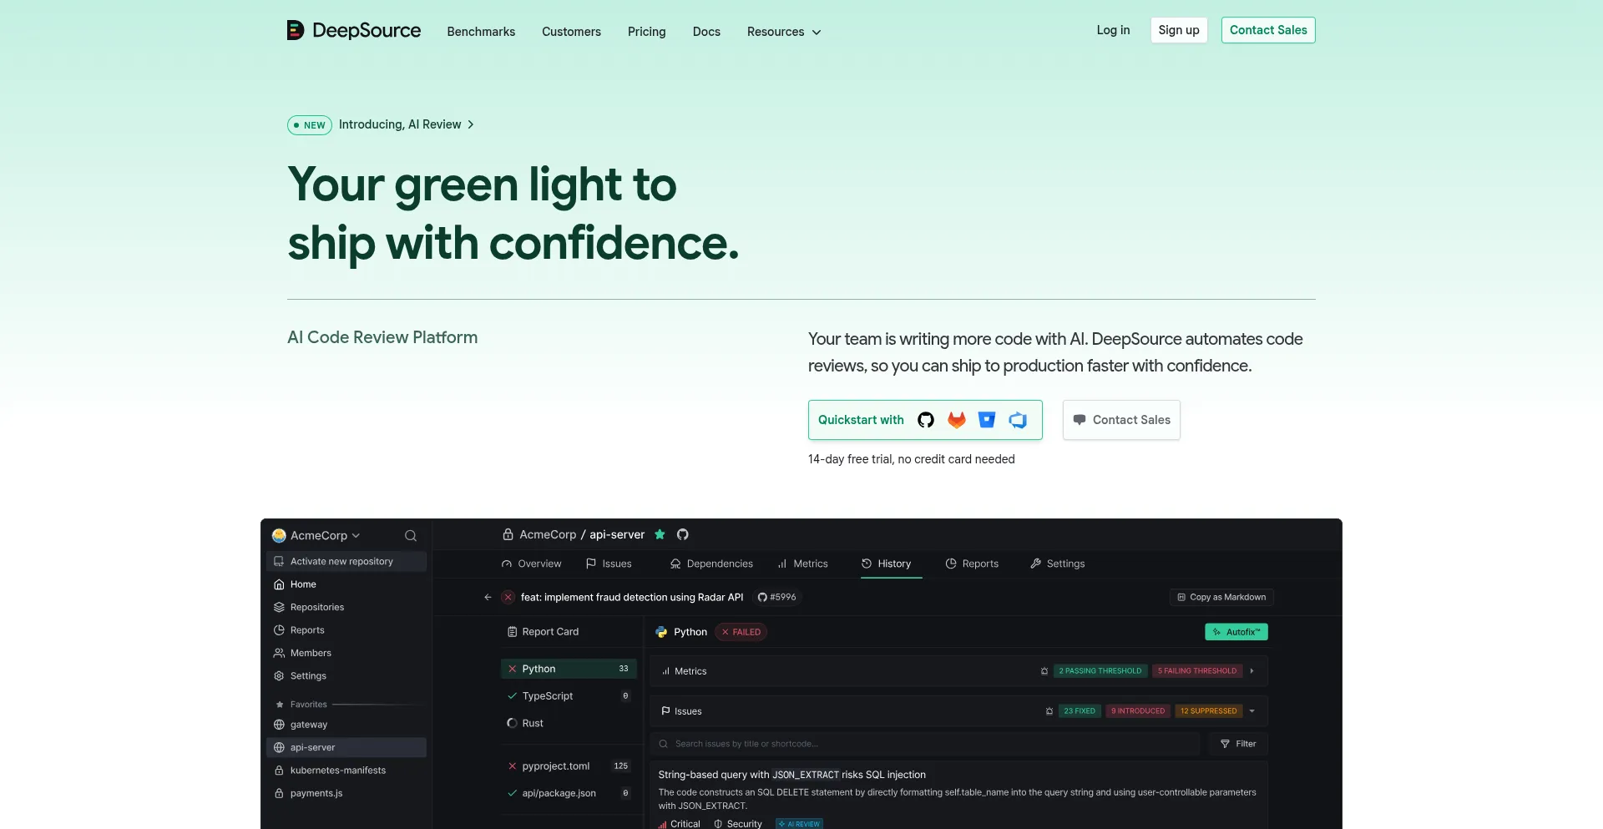Image resolution: width=1603 pixels, height=829 pixels.
Task: Expand the Metrics section arrow
Action: (1252, 670)
